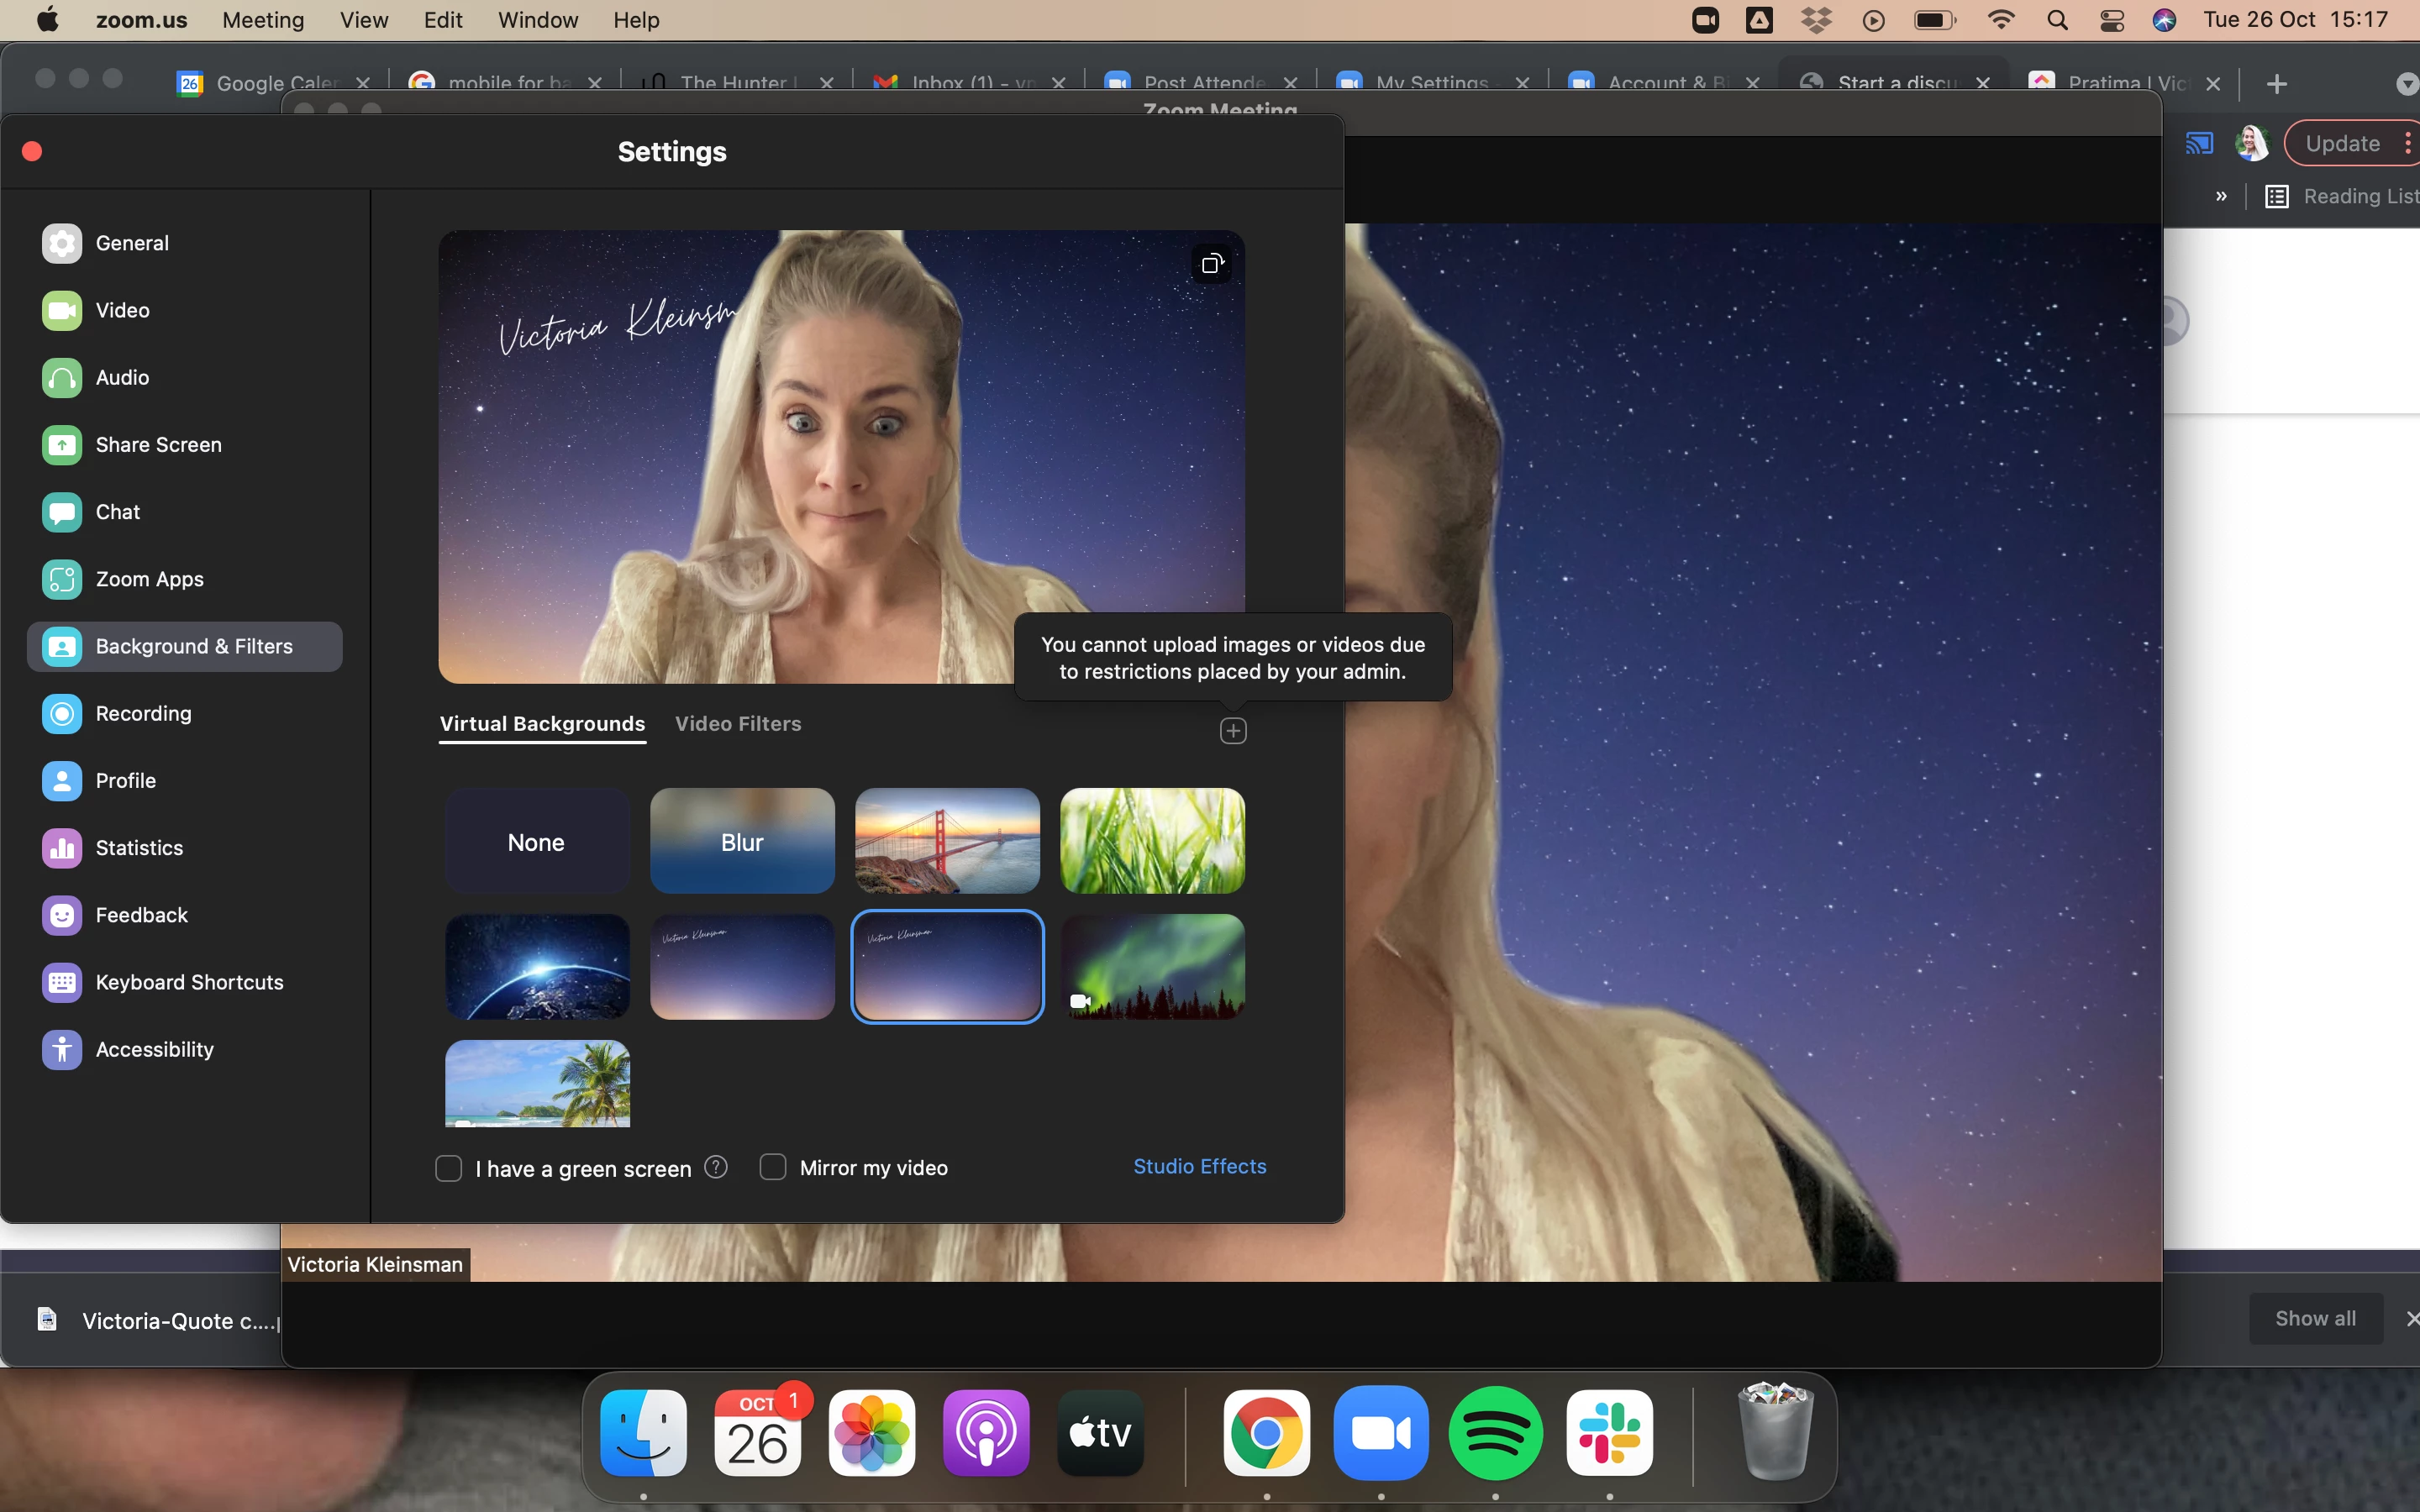Enable I have a green screen
The image size is (2420, 1512).
[449, 1168]
